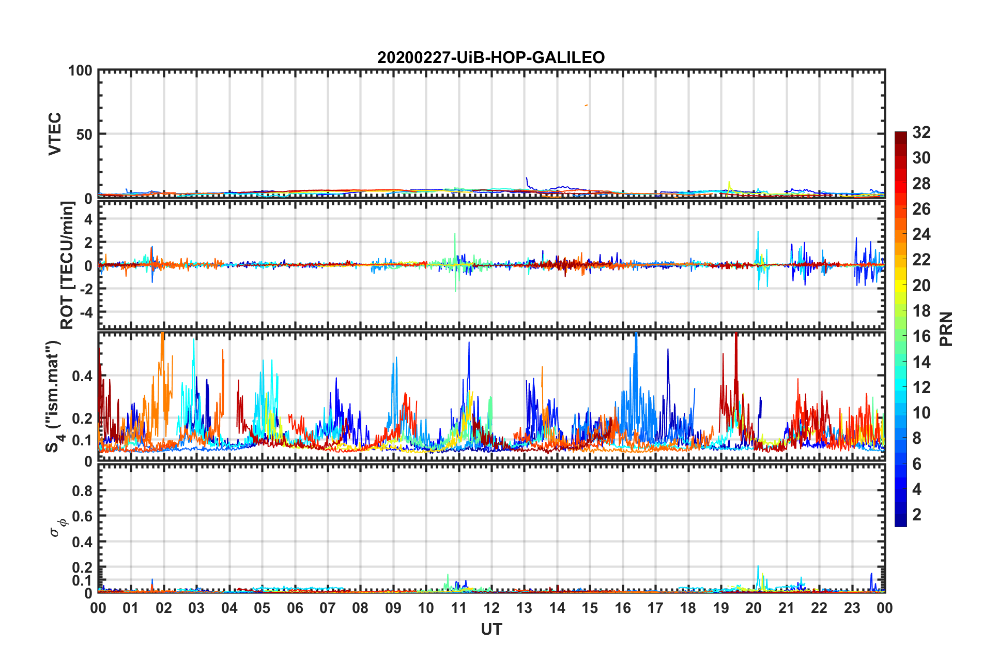The image size is (983, 658).
Task: Select the 100 tick on the VTEC axis
Action: pyautogui.click(x=80, y=70)
